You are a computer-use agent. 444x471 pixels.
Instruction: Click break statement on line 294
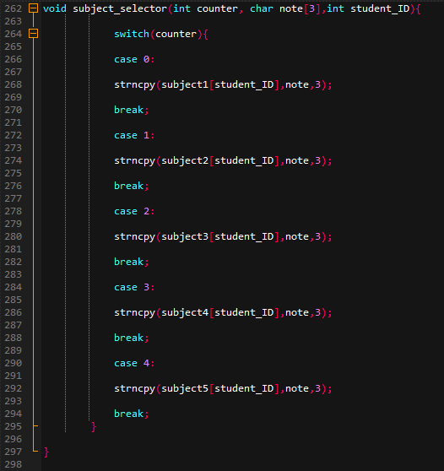[132, 414]
